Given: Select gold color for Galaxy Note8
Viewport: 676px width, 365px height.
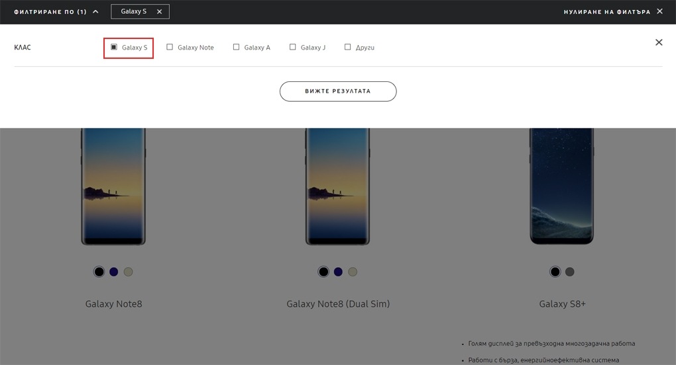Looking at the screenshot, I should tap(128, 272).
